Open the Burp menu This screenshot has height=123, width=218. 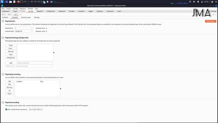point(3,9)
